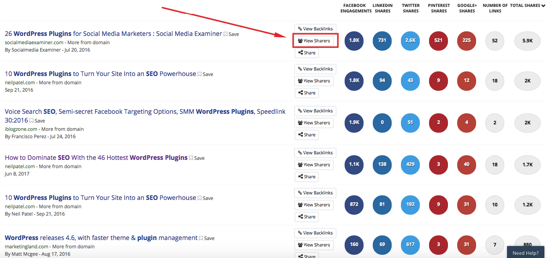Select the 1.7K total shares bubble
This screenshot has height=258, width=549.
pyautogui.click(x=528, y=164)
